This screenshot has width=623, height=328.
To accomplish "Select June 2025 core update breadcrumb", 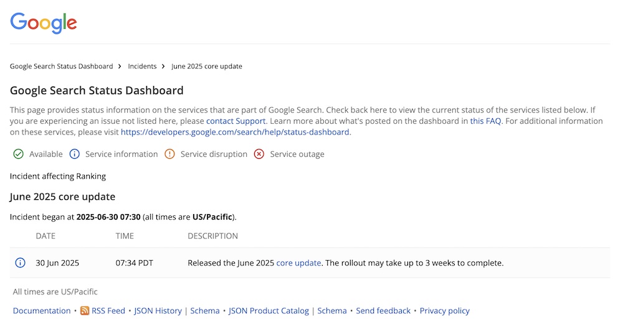I will pyautogui.click(x=207, y=67).
